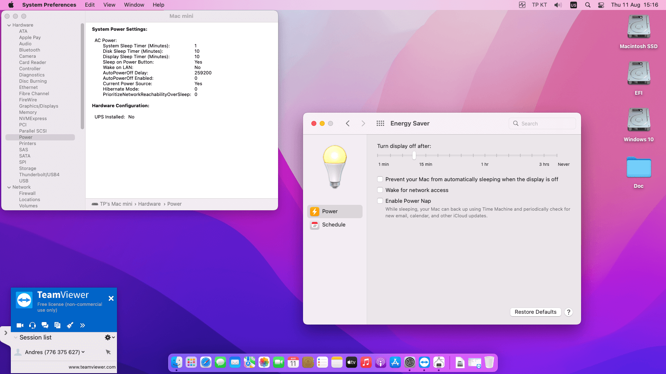Open the www.teamviewer.com link

[92, 367]
